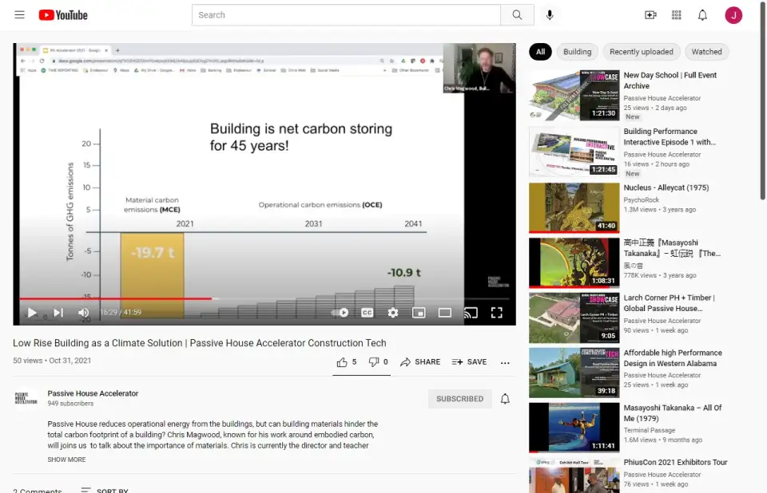
Task: Activate miniplayer mode
Action: click(419, 313)
